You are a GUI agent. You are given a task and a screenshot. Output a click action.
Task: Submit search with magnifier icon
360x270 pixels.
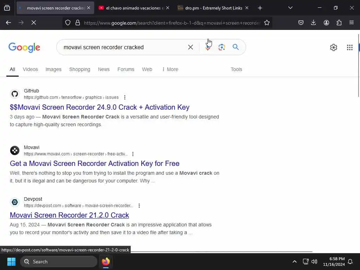click(x=236, y=47)
